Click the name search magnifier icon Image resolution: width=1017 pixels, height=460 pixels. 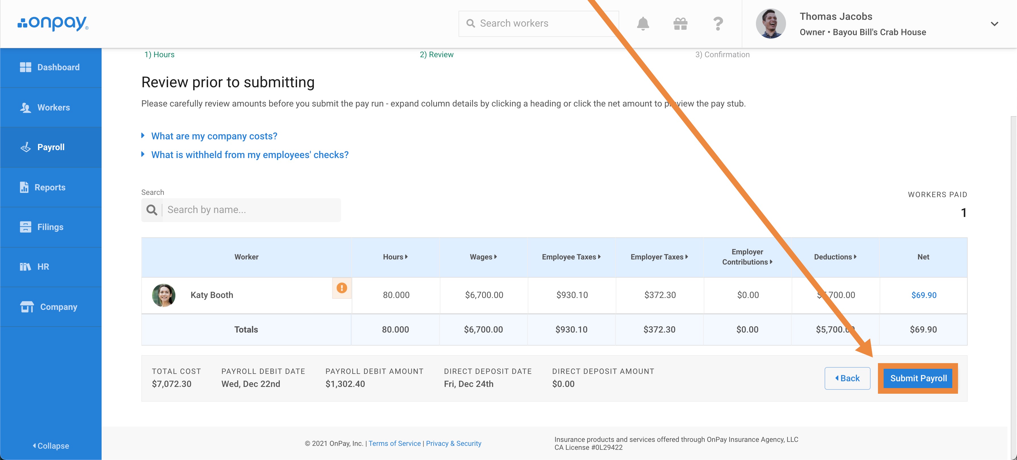[152, 210]
